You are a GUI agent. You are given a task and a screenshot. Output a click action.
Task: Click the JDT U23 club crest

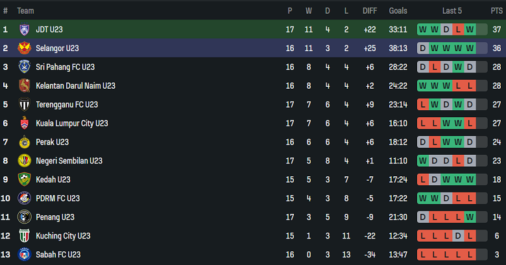(25, 29)
